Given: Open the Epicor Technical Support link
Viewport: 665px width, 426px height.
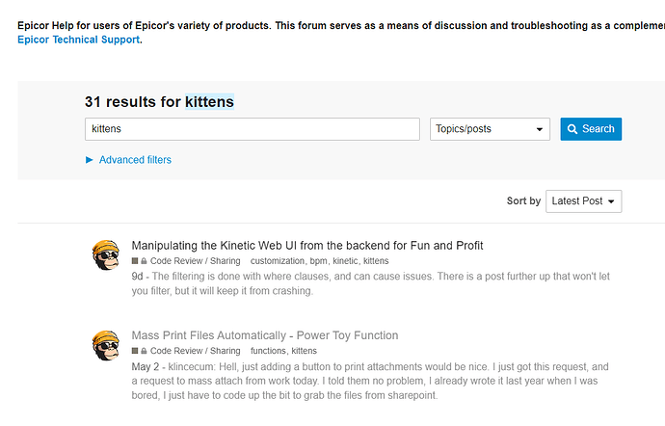Looking at the screenshot, I should click(x=78, y=40).
